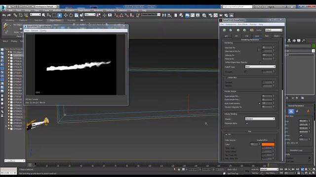Select the Link tool icon

[15, 15]
